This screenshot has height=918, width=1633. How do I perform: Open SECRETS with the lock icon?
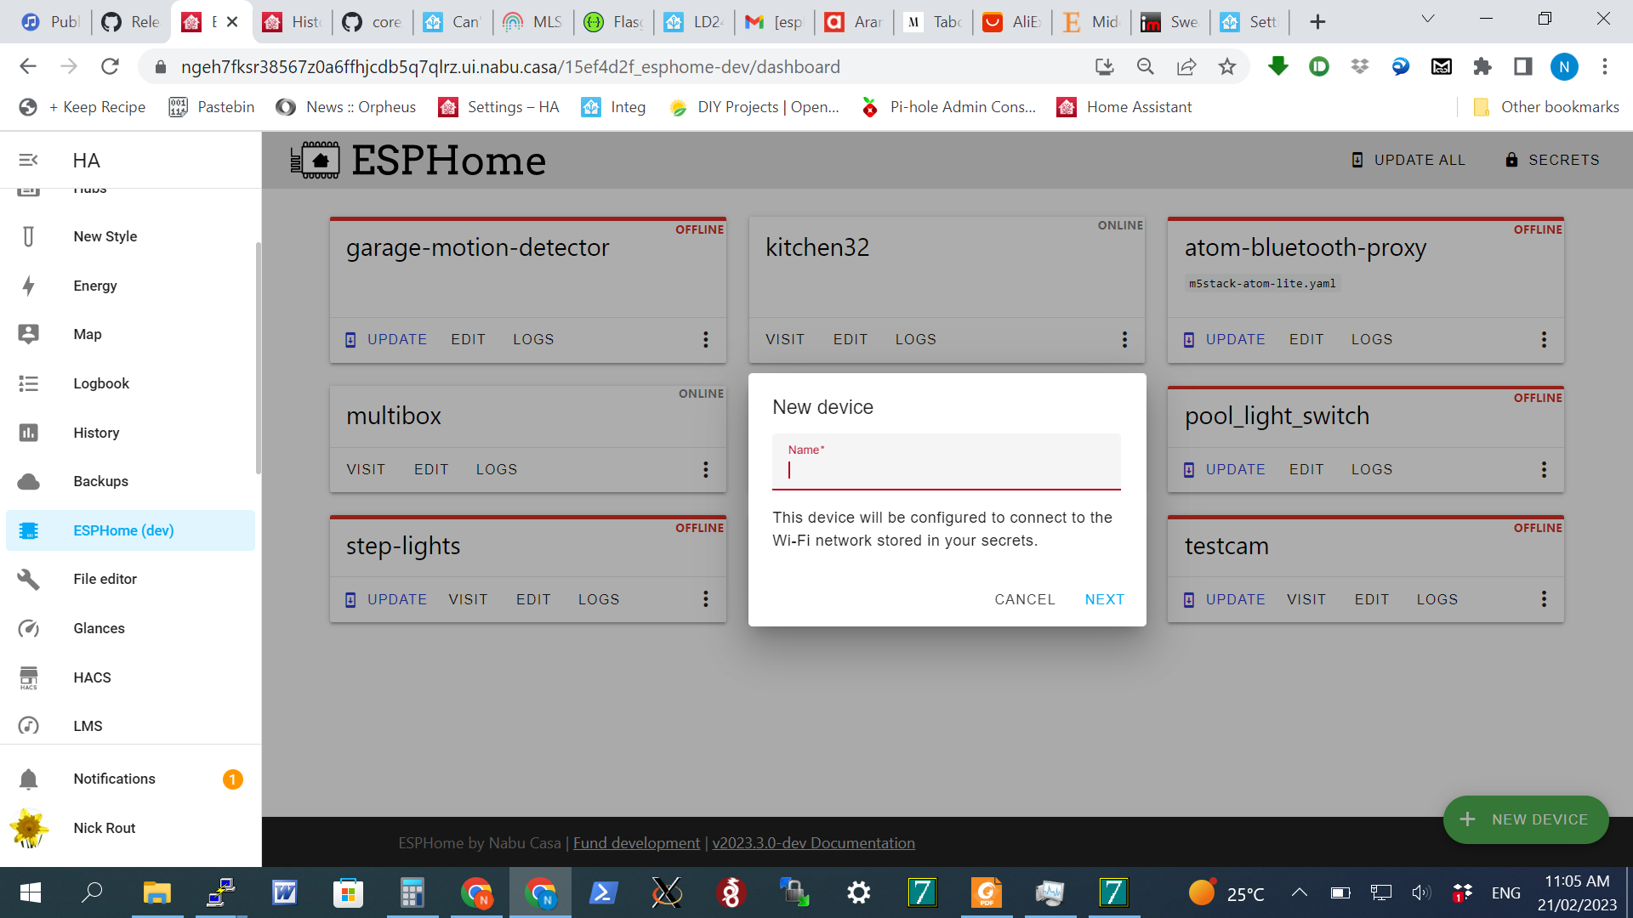pos(1552,160)
